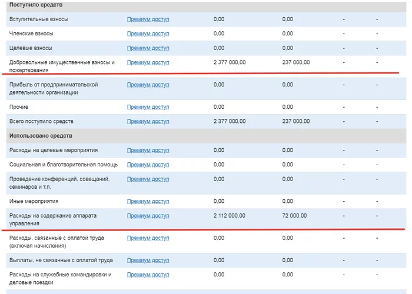Image resolution: width=412 pixels, height=294 pixels.
Task: Select 237 000,00 in Всего поступило row
Action: pyautogui.click(x=296, y=121)
